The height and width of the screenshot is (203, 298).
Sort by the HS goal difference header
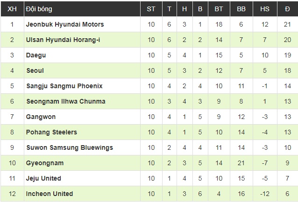[x=264, y=8]
